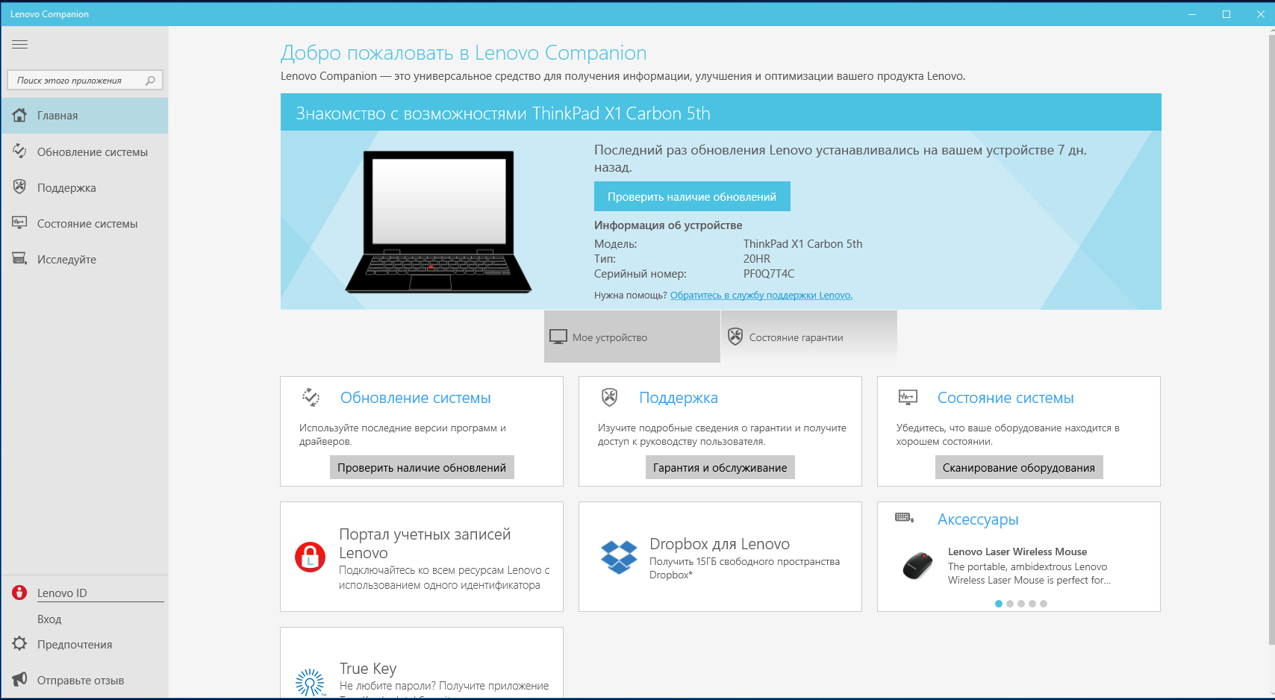Click the True Key sunburst icon
The height and width of the screenshot is (700, 1275).
[x=310, y=682]
